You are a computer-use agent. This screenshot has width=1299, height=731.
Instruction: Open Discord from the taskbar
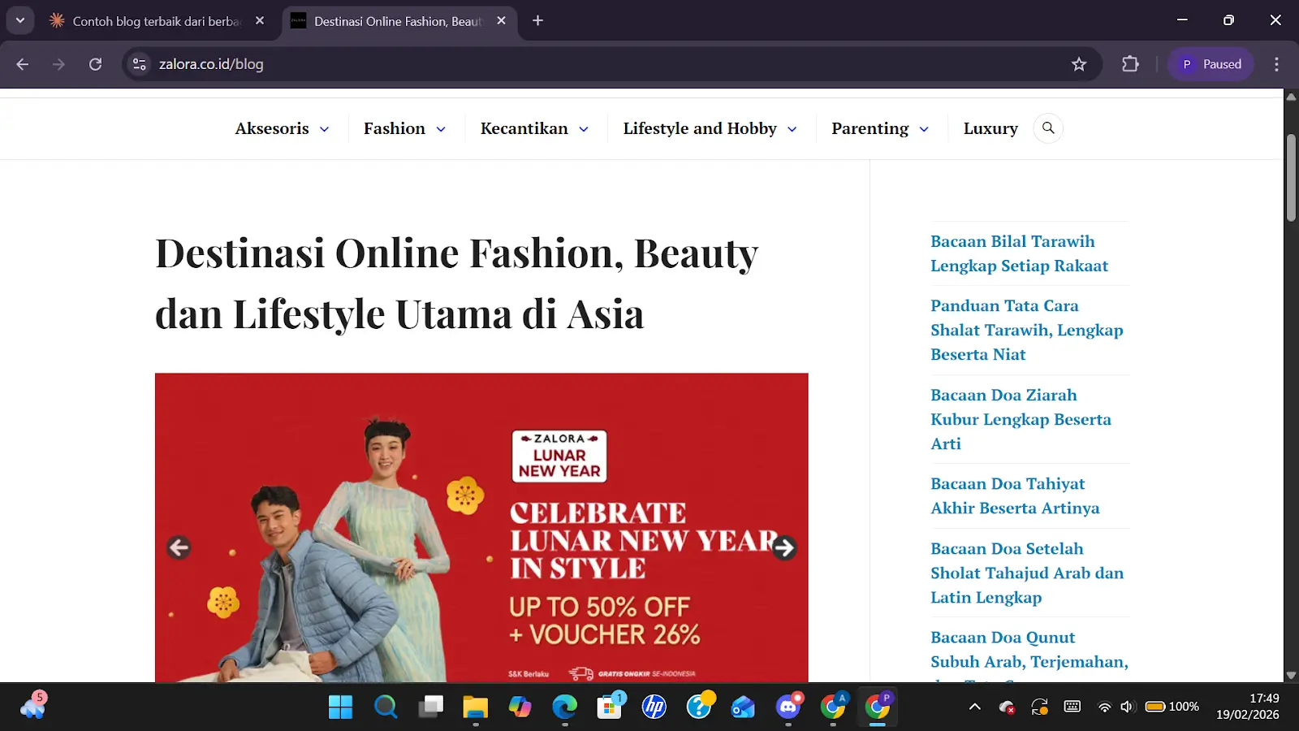pyautogui.click(x=788, y=707)
